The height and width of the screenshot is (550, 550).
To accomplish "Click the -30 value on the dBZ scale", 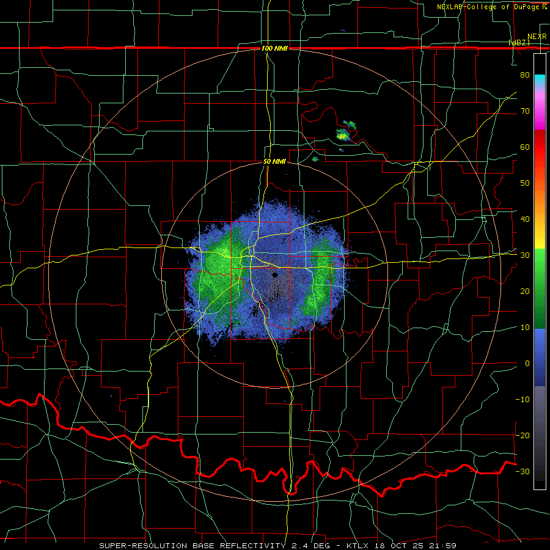I will 522,471.
